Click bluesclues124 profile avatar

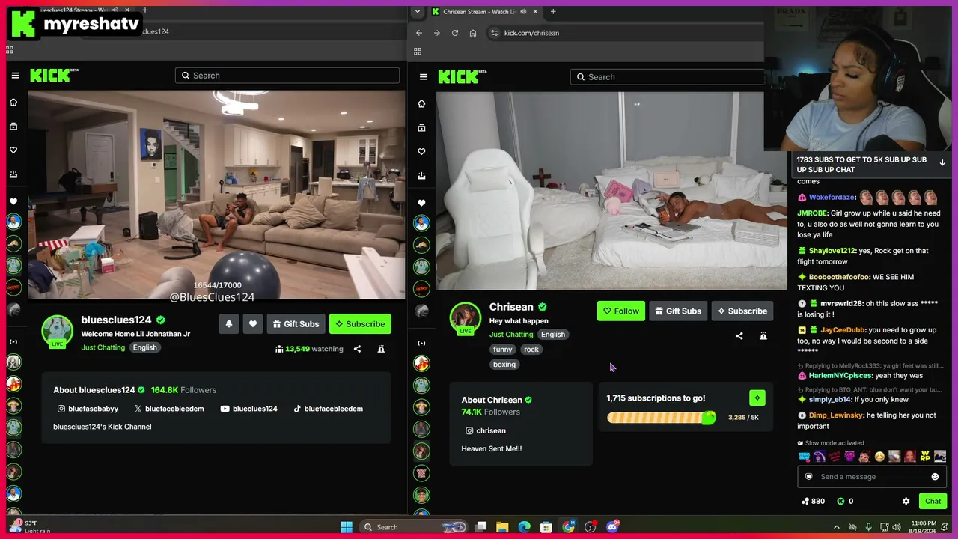coord(57,331)
